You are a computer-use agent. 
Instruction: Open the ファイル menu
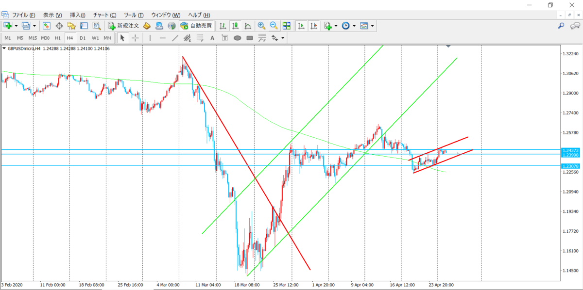point(24,15)
